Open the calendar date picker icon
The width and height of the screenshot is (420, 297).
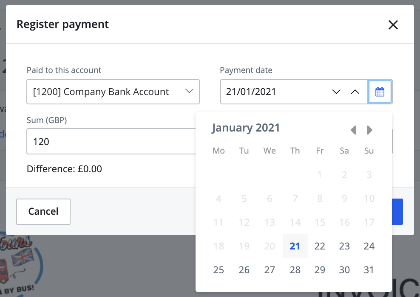[x=380, y=92]
